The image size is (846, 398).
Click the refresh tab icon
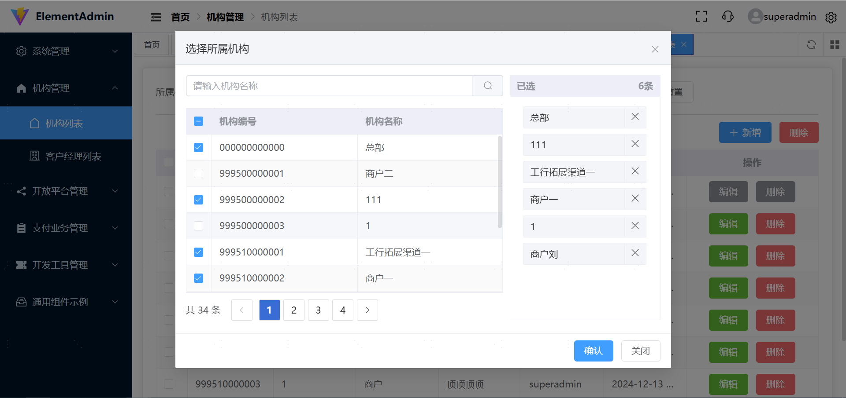click(x=811, y=44)
